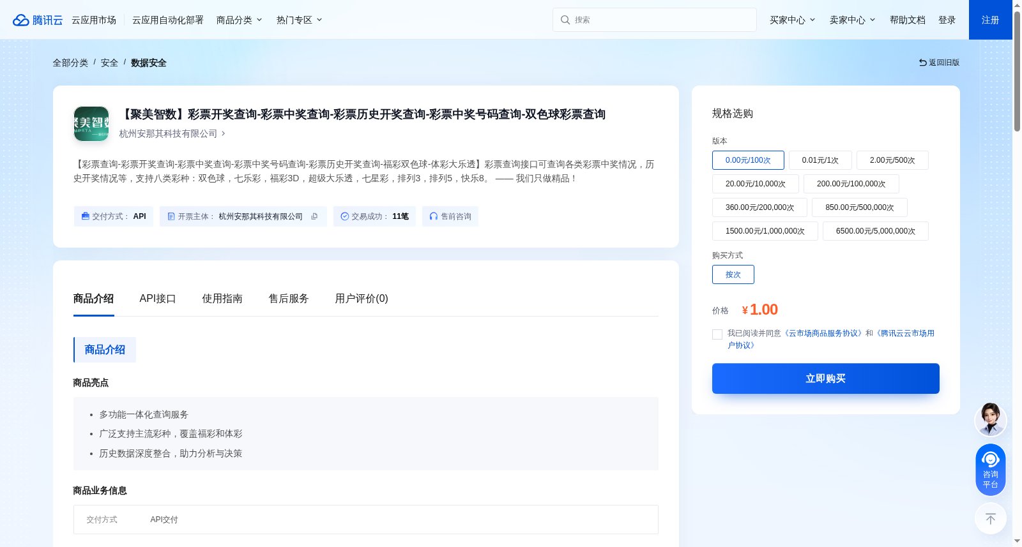Focus the 搜索 search input field
Viewport: 1022px width, 547px height.
tap(655, 20)
